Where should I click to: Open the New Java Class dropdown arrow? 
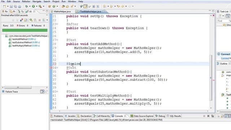pyautogui.click(x=57, y=6)
